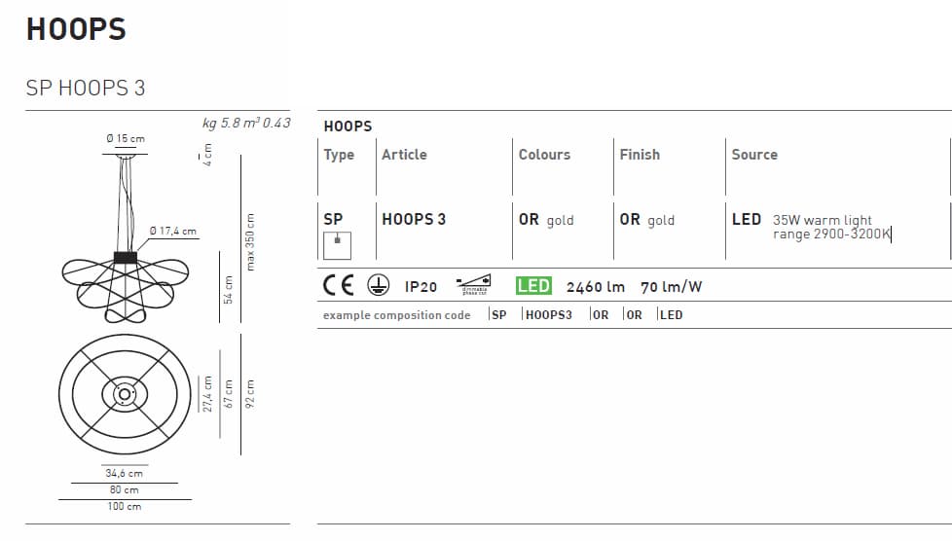Click the CE certification mark

[339, 286]
